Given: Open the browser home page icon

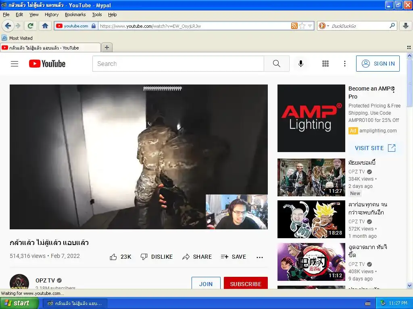Looking at the screenshot, I should 45,26.
